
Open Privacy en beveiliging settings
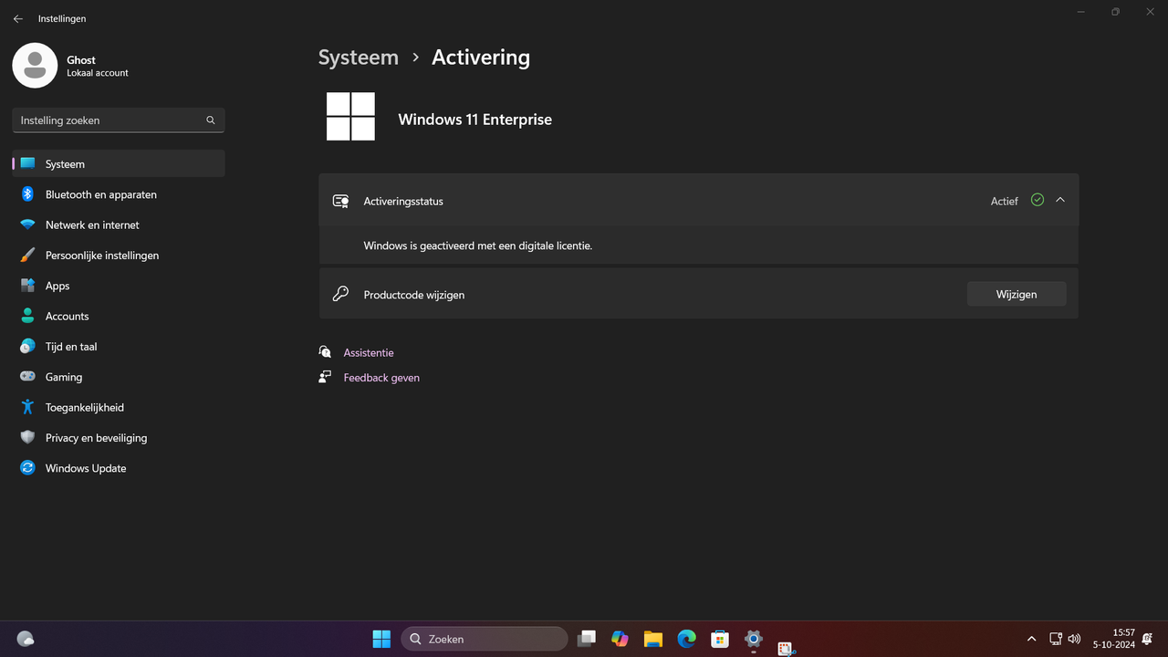tap(119, 438)
